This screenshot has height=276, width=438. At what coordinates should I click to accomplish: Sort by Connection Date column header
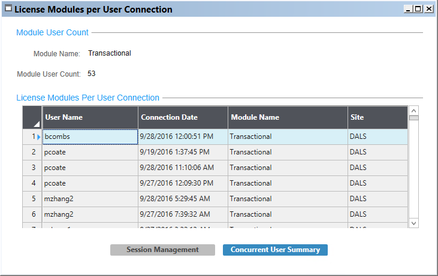tap(183, 117)
